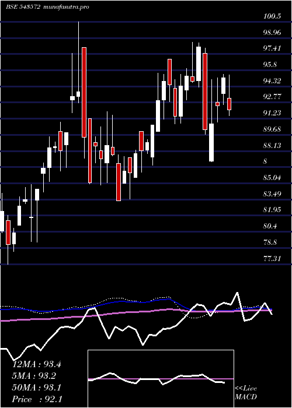Viewport: 292px width, 408px height.
Task: Select the 98.96 price axis label
Action: coord(273,32)
